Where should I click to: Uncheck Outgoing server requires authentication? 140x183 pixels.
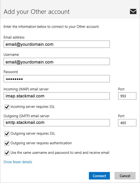[7, 143]
